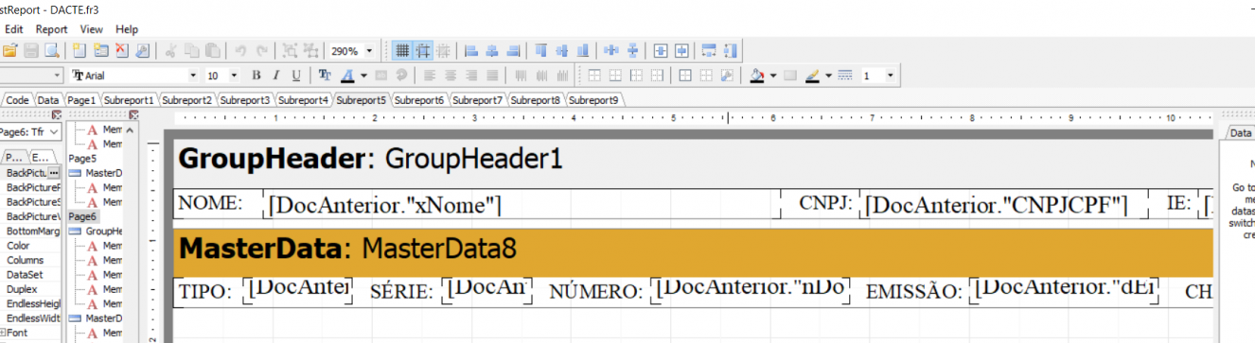Image resolution: width=1255 pixels, height=343 pixels.
Task: Open the Report menu
Action: (52, 29)
